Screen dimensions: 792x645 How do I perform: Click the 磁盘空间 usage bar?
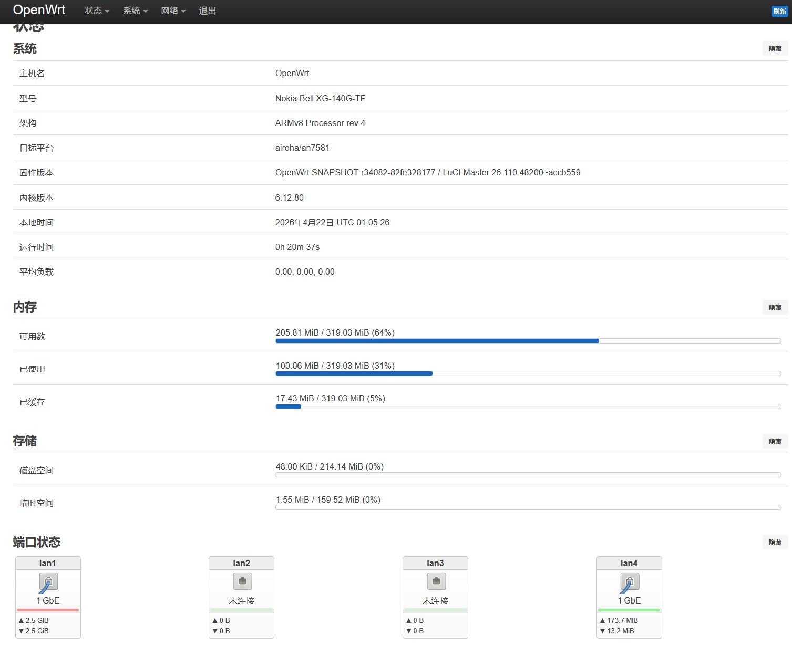click(x=528, y=475)
